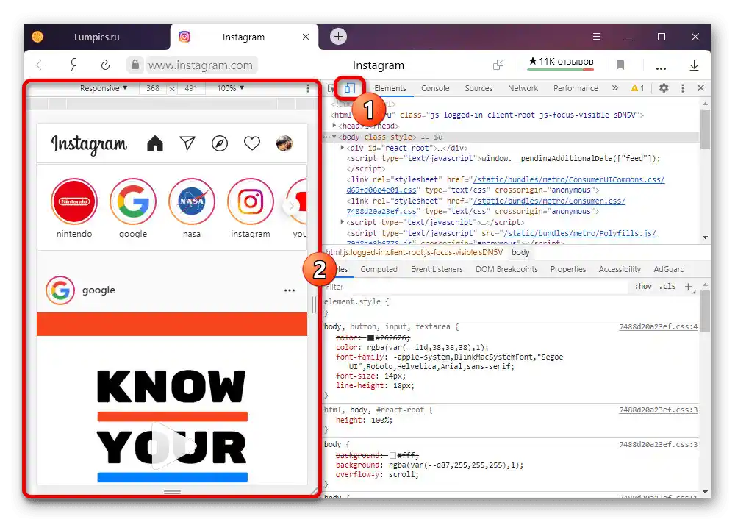Screen dimensions: 735x522
Task: Open the Event Listeners tab
Action: pyautogui.click(x=437, y=269)
